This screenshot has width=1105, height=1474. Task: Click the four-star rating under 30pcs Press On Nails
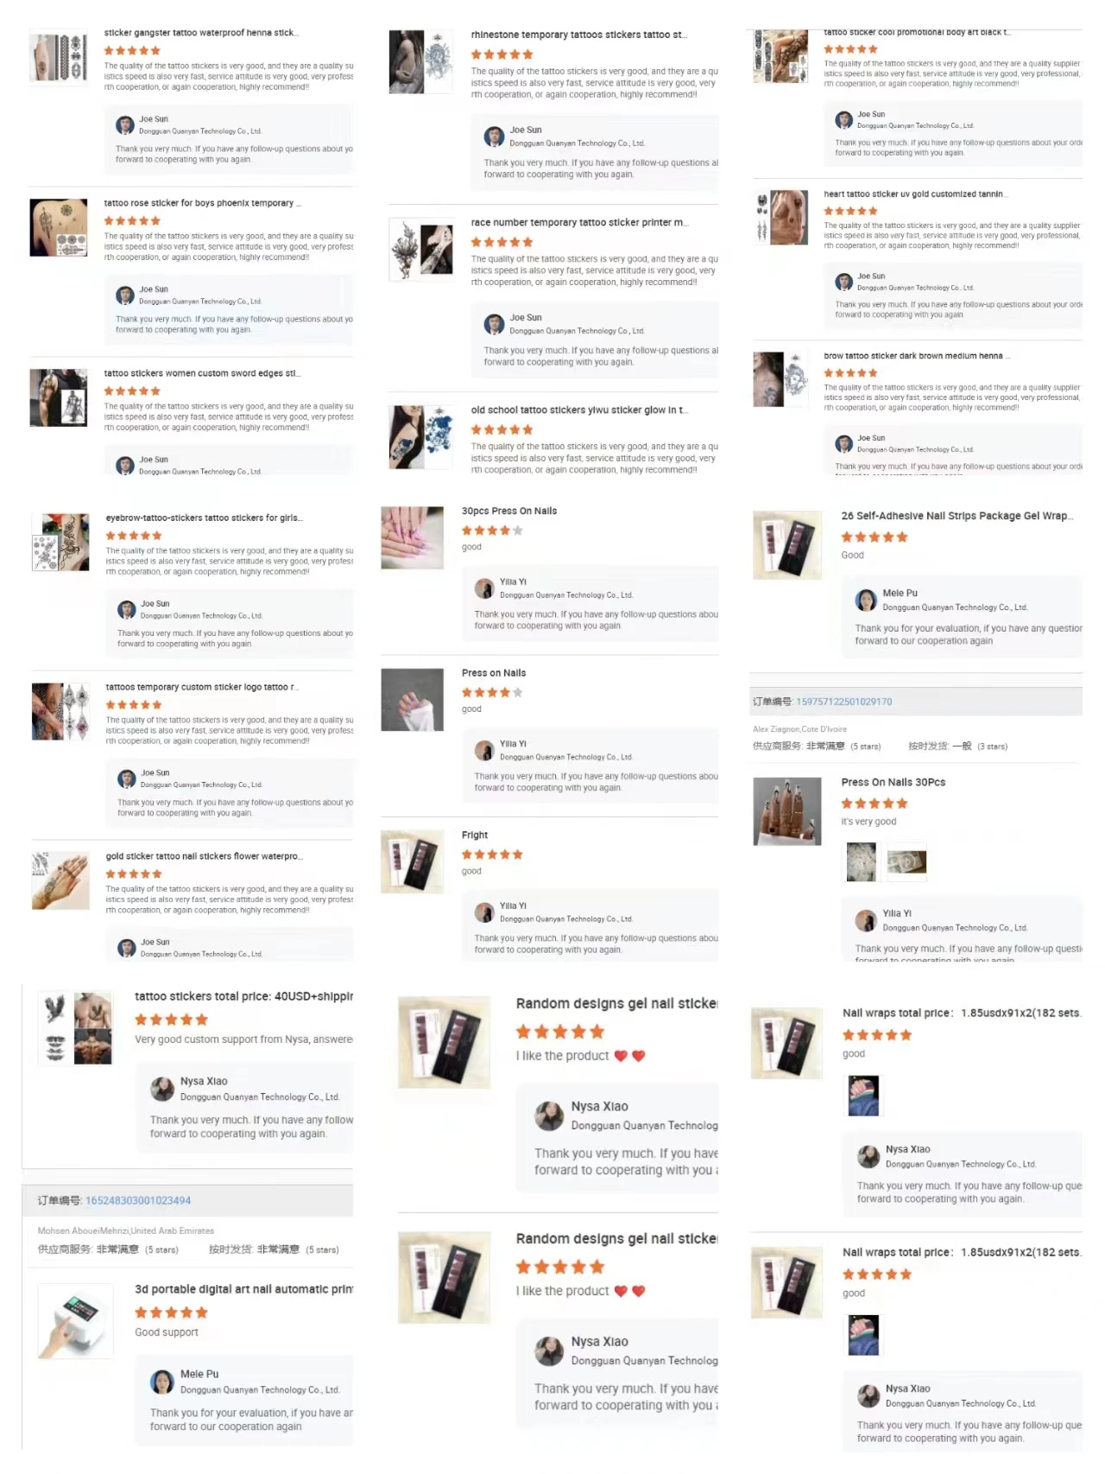[492, 531]
